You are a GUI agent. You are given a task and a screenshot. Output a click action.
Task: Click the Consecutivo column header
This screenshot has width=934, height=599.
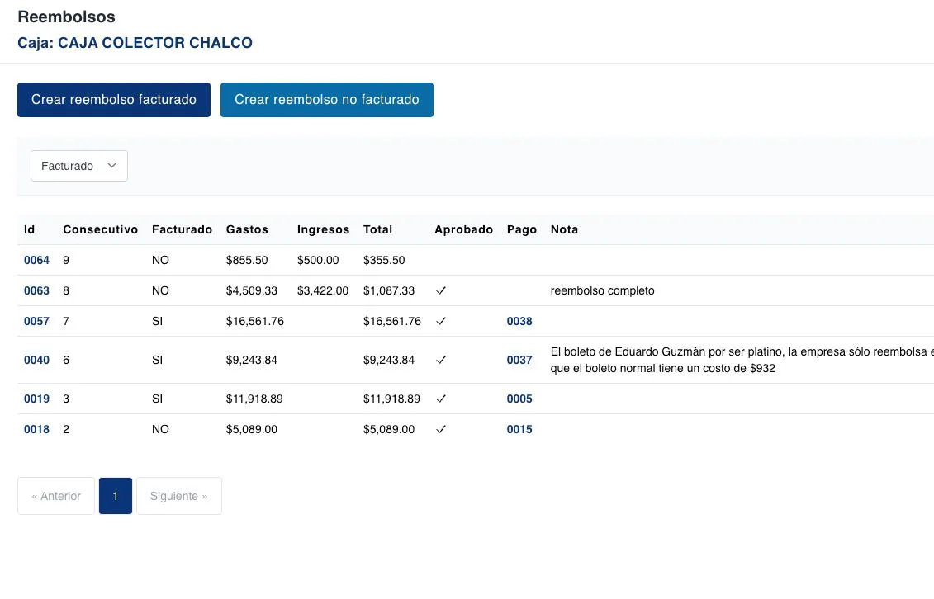point(100,229)
